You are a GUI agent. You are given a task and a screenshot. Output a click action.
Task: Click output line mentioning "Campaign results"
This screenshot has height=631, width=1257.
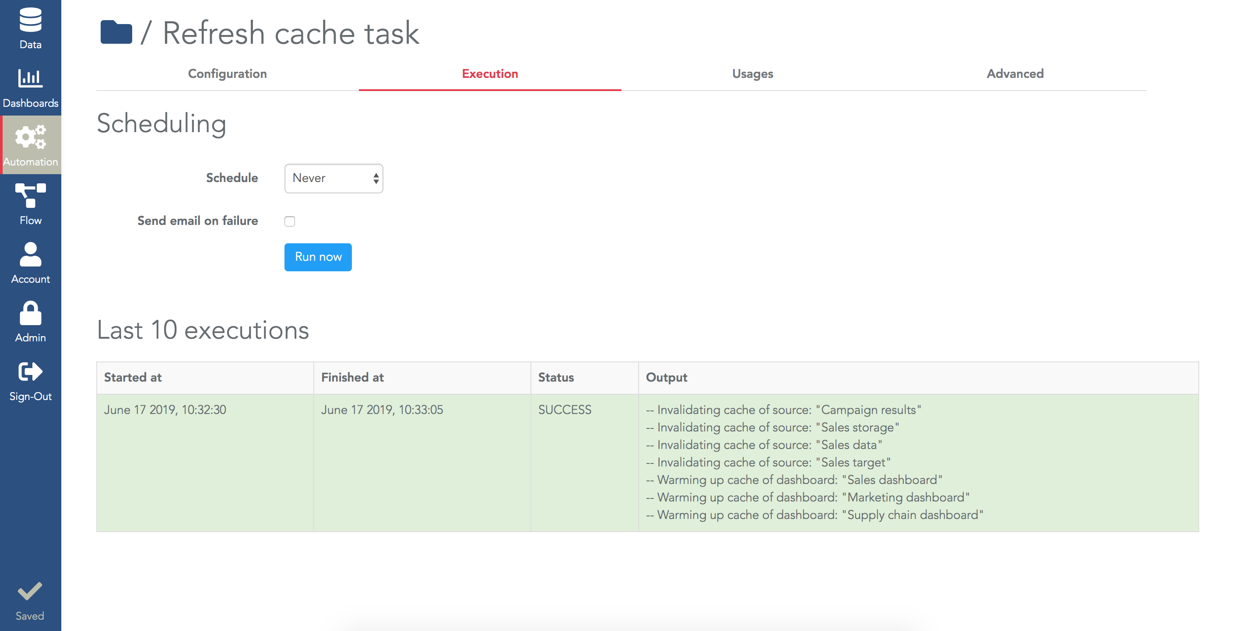pos(784,410)
